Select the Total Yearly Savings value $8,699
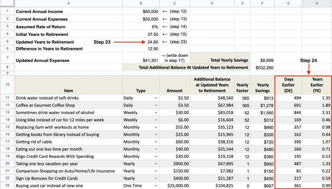Screen dimensions: 332x189 267,60
